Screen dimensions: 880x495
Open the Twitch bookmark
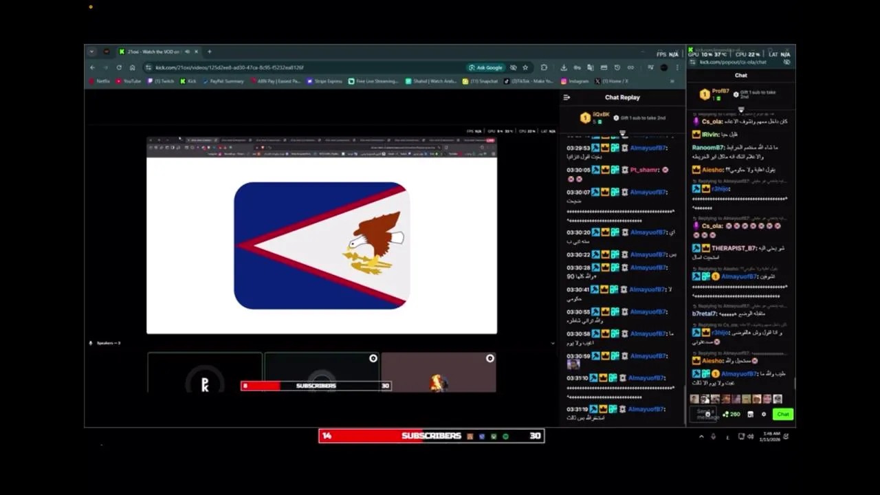pos(161,81)
